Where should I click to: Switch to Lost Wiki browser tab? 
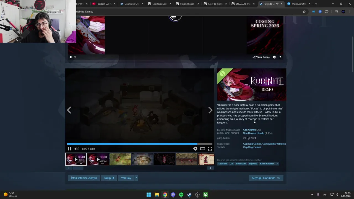point(159,4)
